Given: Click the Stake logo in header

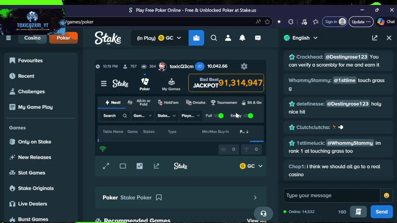Looking at the screenshot, I should pos(108,38).
